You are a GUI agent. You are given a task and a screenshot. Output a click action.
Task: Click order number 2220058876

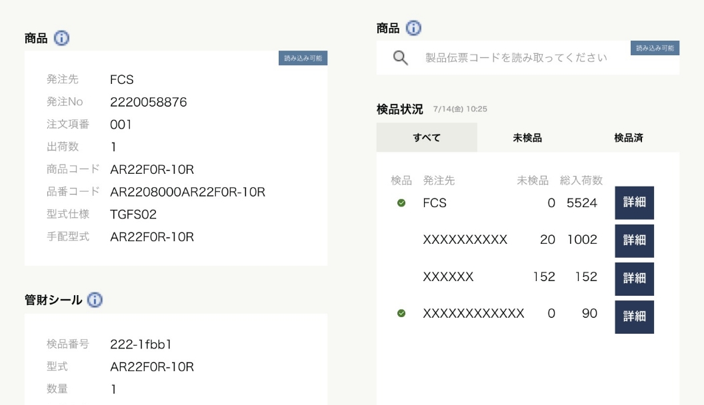[x=148, y=102]
